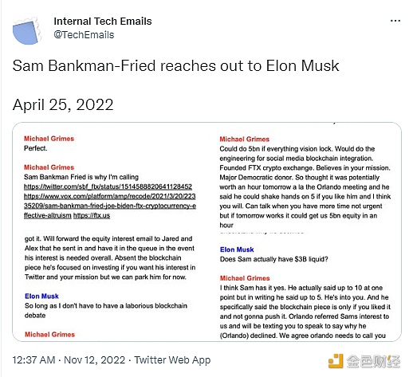
Task: Click the April 25, 2022 date text
Action: 63,104
